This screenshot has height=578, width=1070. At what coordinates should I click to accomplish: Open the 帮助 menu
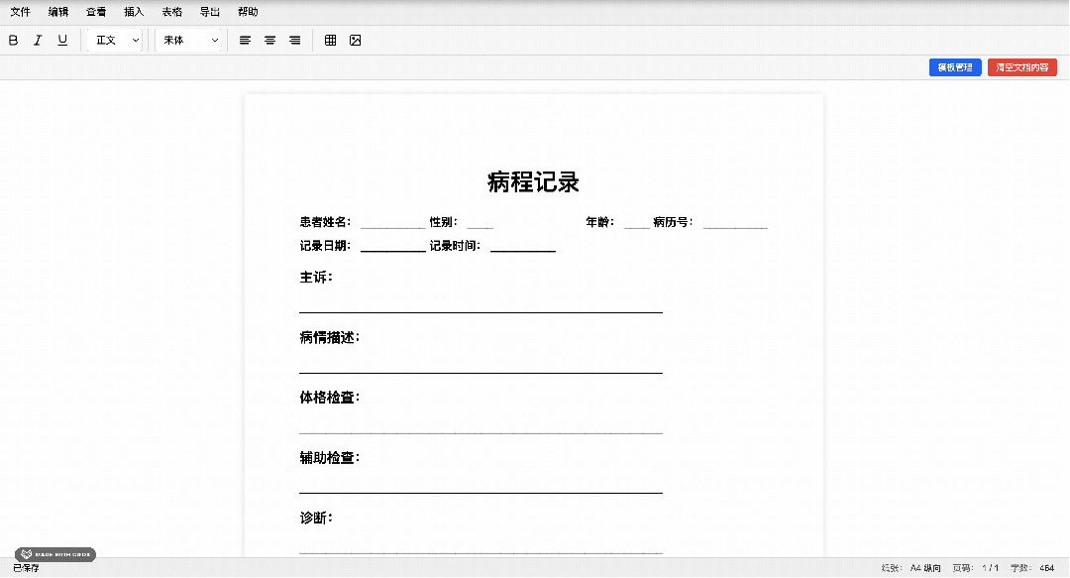(248, 12)
